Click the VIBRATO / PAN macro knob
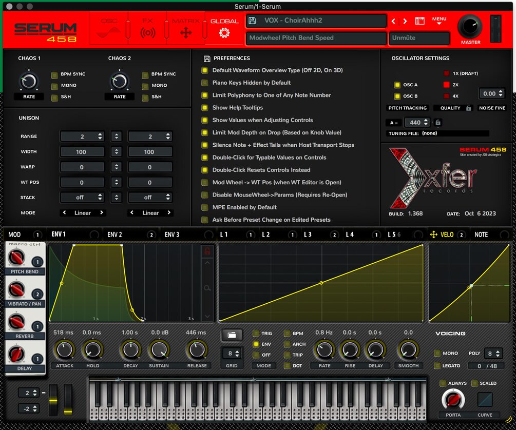This screenshot has width=516, height=430. [16, 289]
